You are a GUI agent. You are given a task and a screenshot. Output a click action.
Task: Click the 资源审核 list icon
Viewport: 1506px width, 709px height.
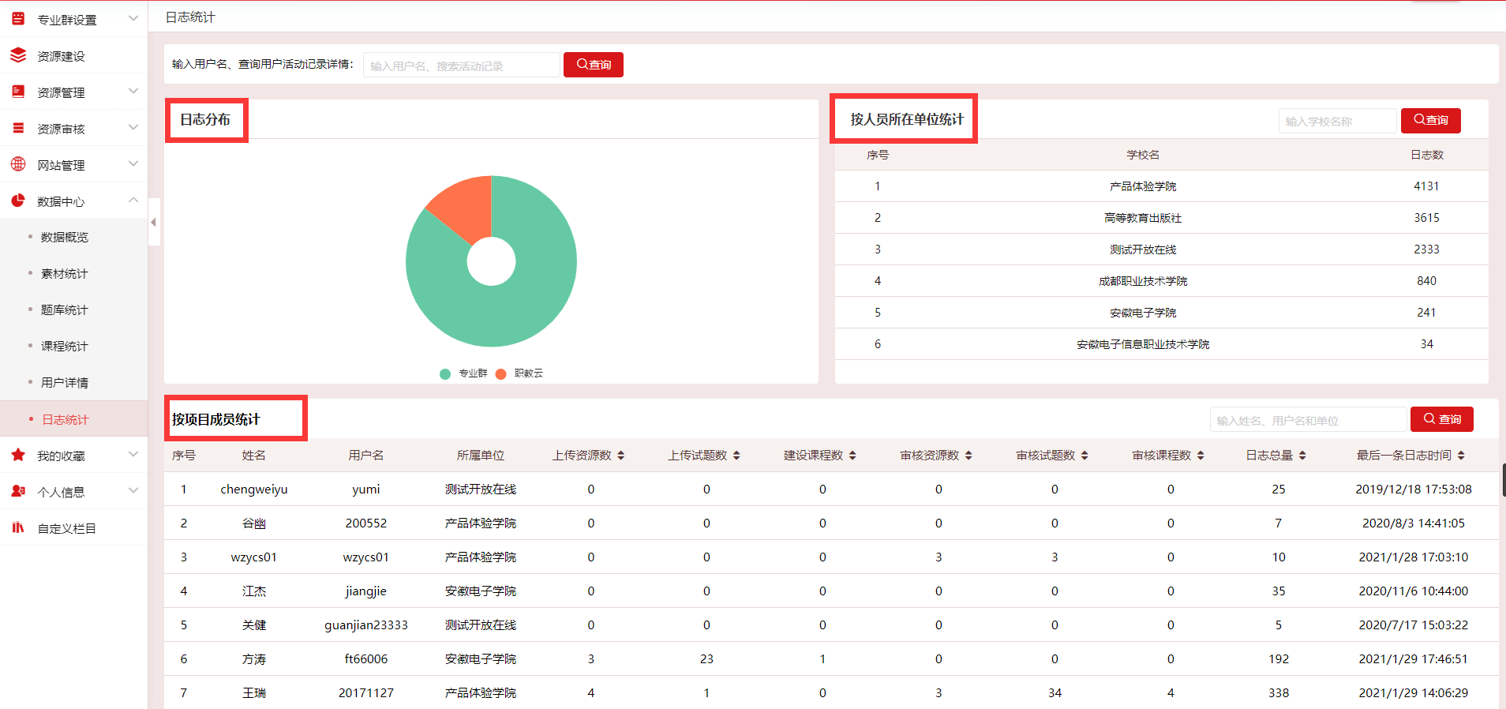[18, 127]
